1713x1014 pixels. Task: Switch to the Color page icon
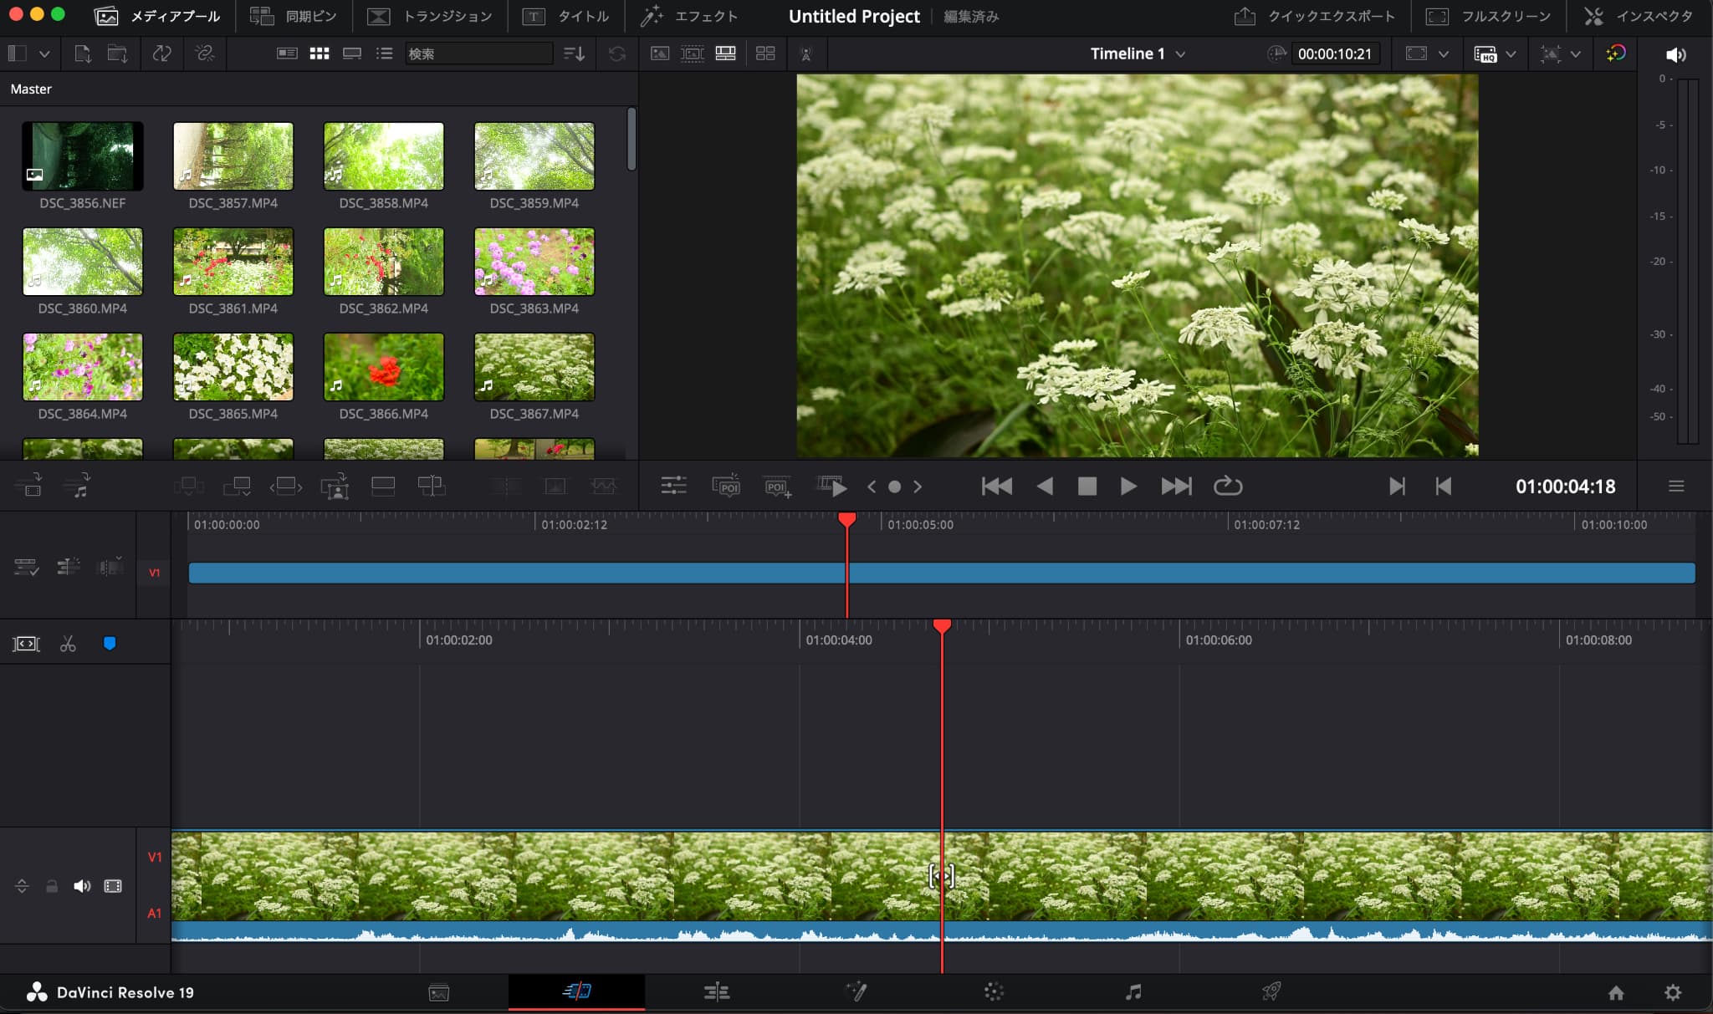(x=993, y=992)
